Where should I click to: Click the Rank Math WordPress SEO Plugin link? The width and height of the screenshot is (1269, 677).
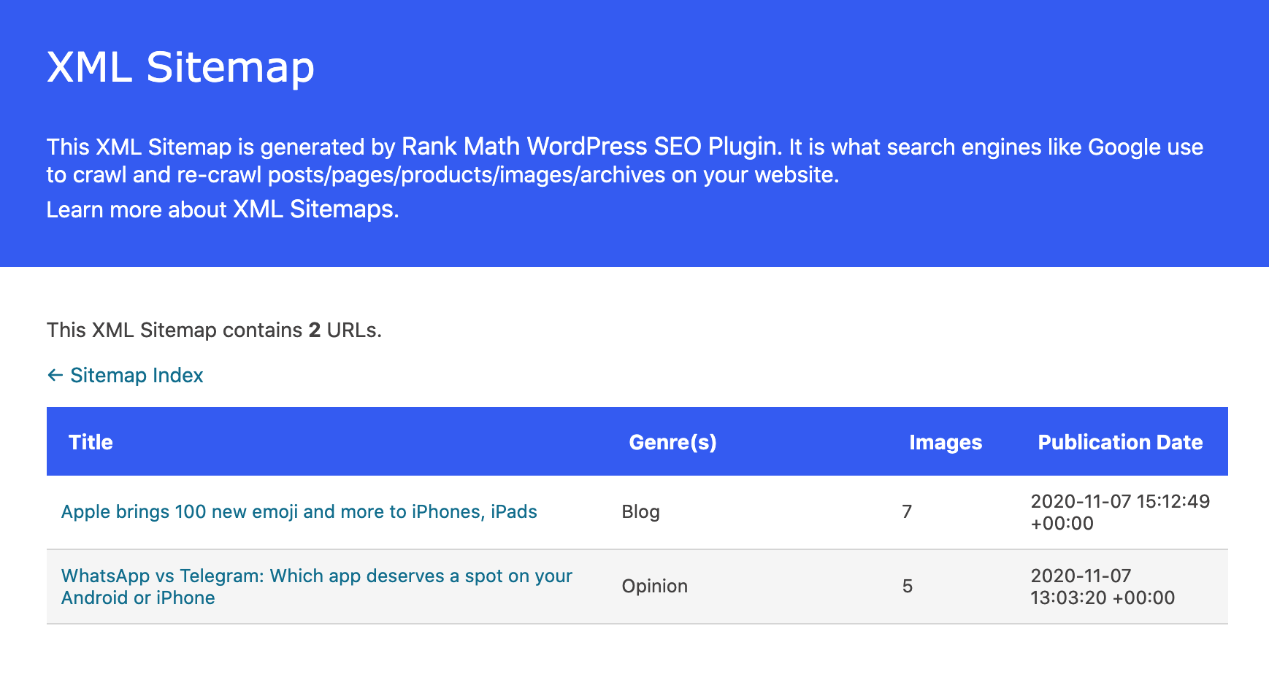(587, 147)
